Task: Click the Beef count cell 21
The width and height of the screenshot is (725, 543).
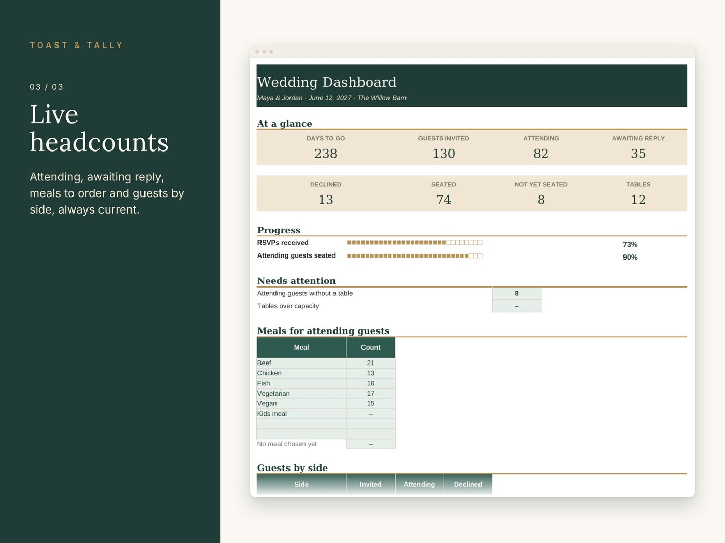Action: (x=371, y=363)
